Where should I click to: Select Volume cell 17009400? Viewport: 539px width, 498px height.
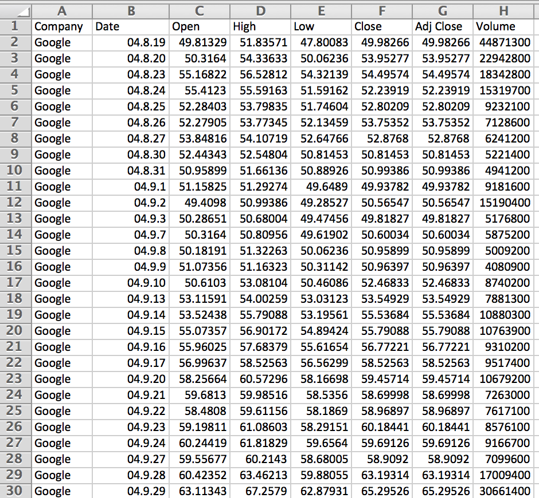[x=503, y=475]
